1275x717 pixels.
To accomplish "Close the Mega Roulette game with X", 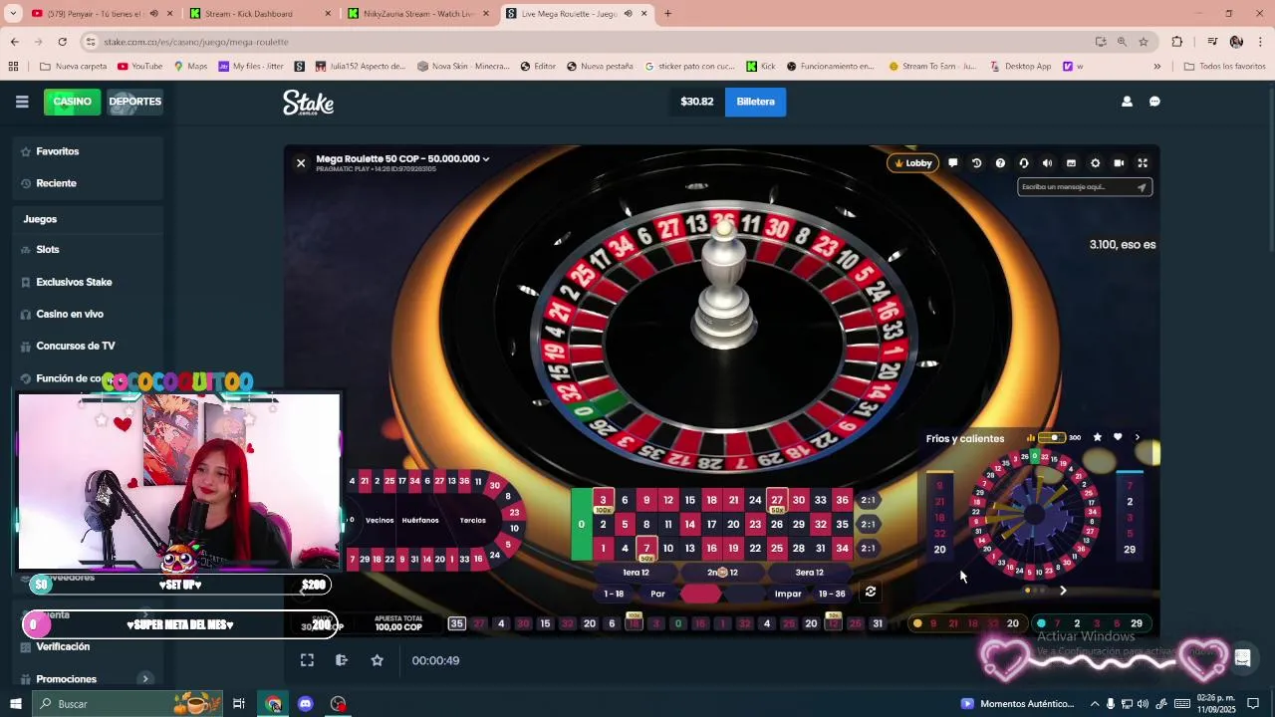I will [x=301, y=162].
